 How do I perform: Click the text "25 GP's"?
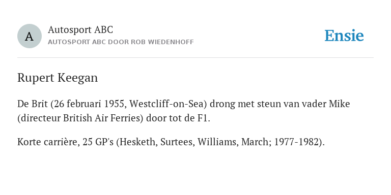coord(98,142)
